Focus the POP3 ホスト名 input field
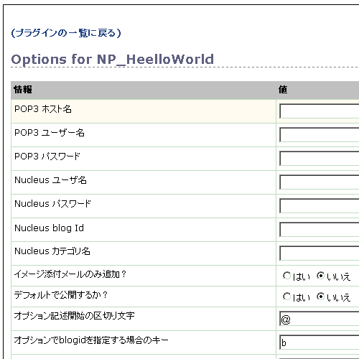Viewport: 359px width, 359px height. [320, 111]
